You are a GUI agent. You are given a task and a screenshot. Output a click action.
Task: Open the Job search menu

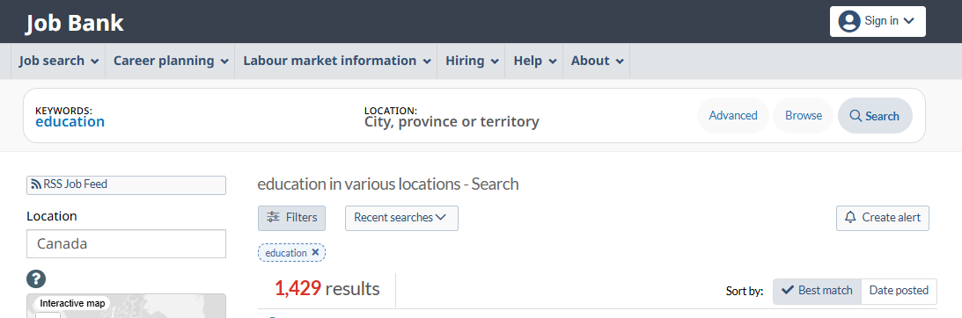(x=58, y=61)
